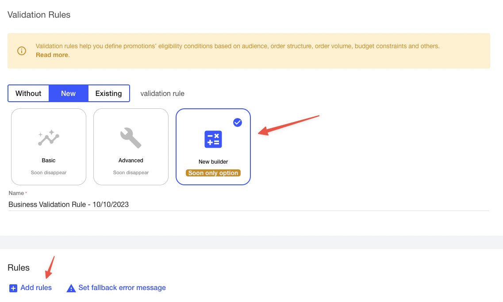Click the Soon only option badge
Image resolution: width=503 pixels, height=302 pixels.
coord(213,173)
